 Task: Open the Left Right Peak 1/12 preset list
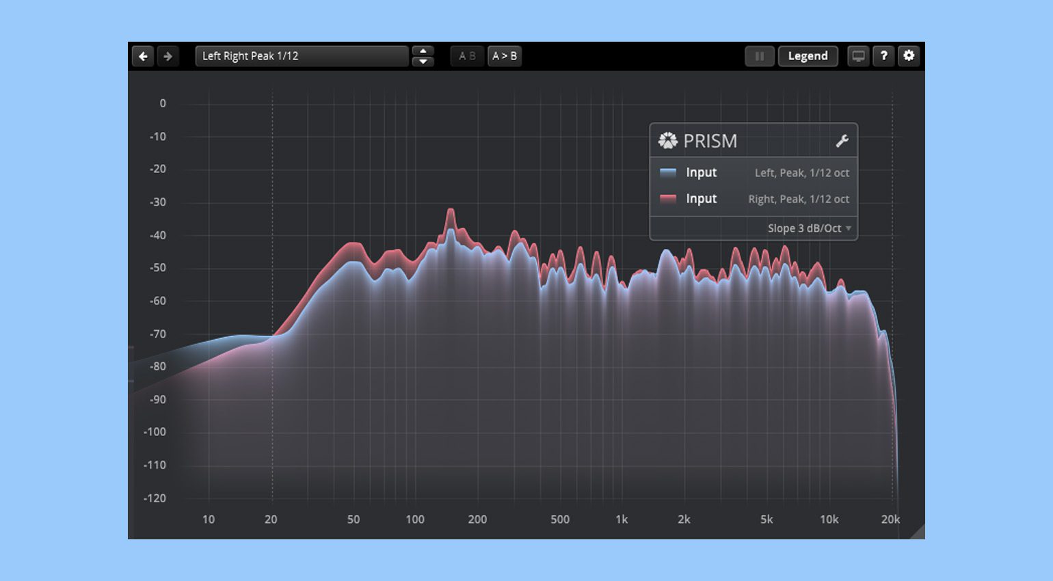[301, 56]
